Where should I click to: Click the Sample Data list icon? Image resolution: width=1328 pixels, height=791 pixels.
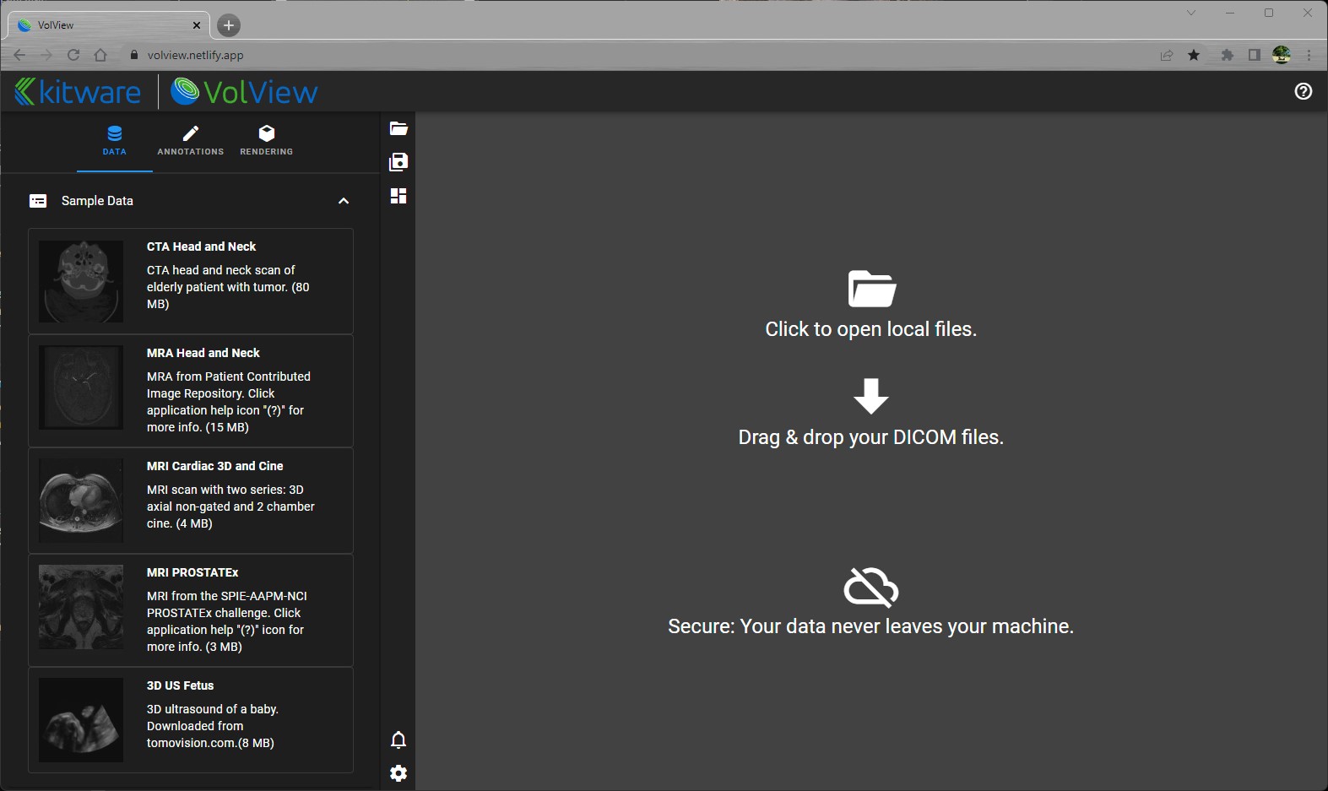click(x=38, y=201)
